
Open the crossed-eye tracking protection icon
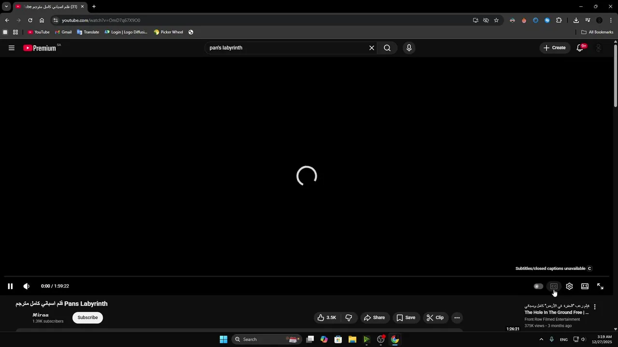click(x=486, y=20)
